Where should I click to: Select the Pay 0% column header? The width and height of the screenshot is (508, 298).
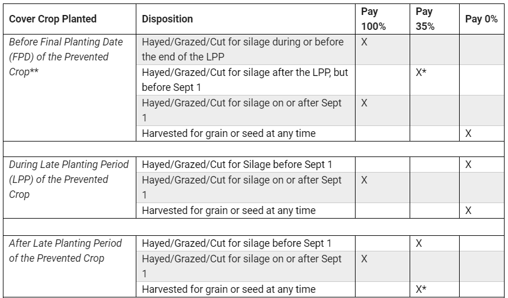coord(482,19)
